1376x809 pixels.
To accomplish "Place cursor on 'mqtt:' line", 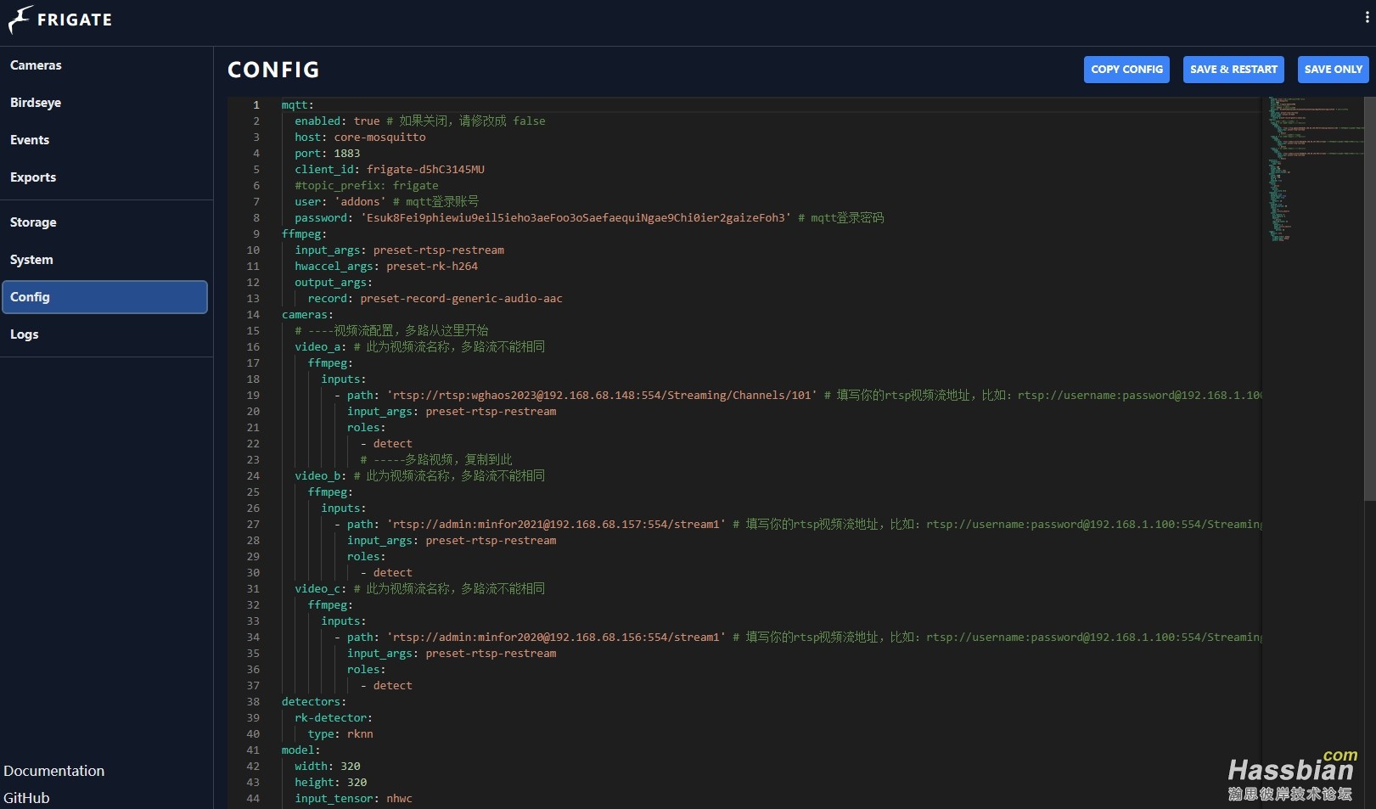I will (x=298, y=105).
